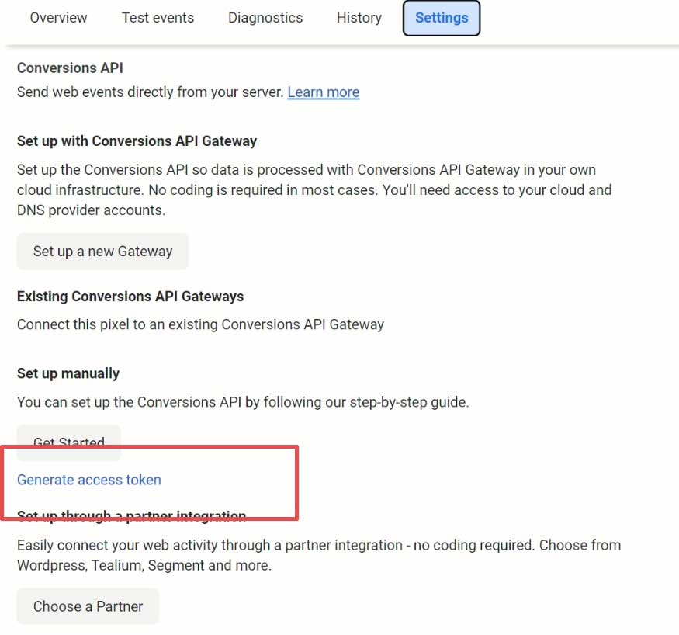679x635 pixels.
Task: Click the 'Set up through a partner integration' heading
Action: pyautogui.click(x=131, y=516)
